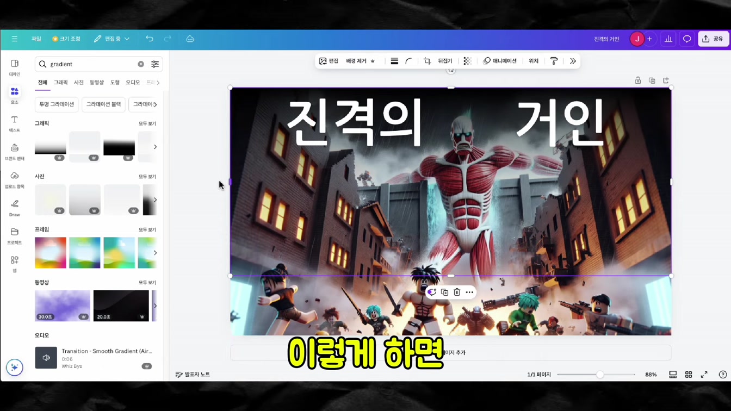Screen dimensions: 731x411
Task: Open the transparency checkerboard control
Action: [467, 61]
